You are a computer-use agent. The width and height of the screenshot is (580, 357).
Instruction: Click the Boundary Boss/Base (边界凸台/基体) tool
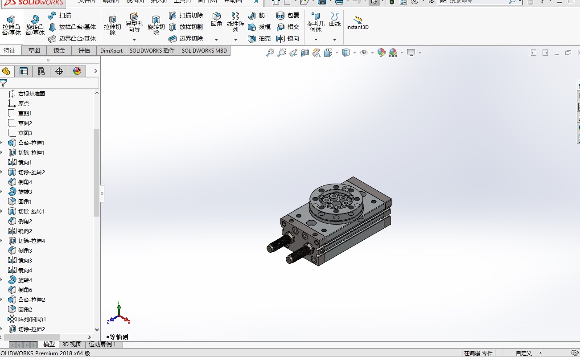click(72, 38)
